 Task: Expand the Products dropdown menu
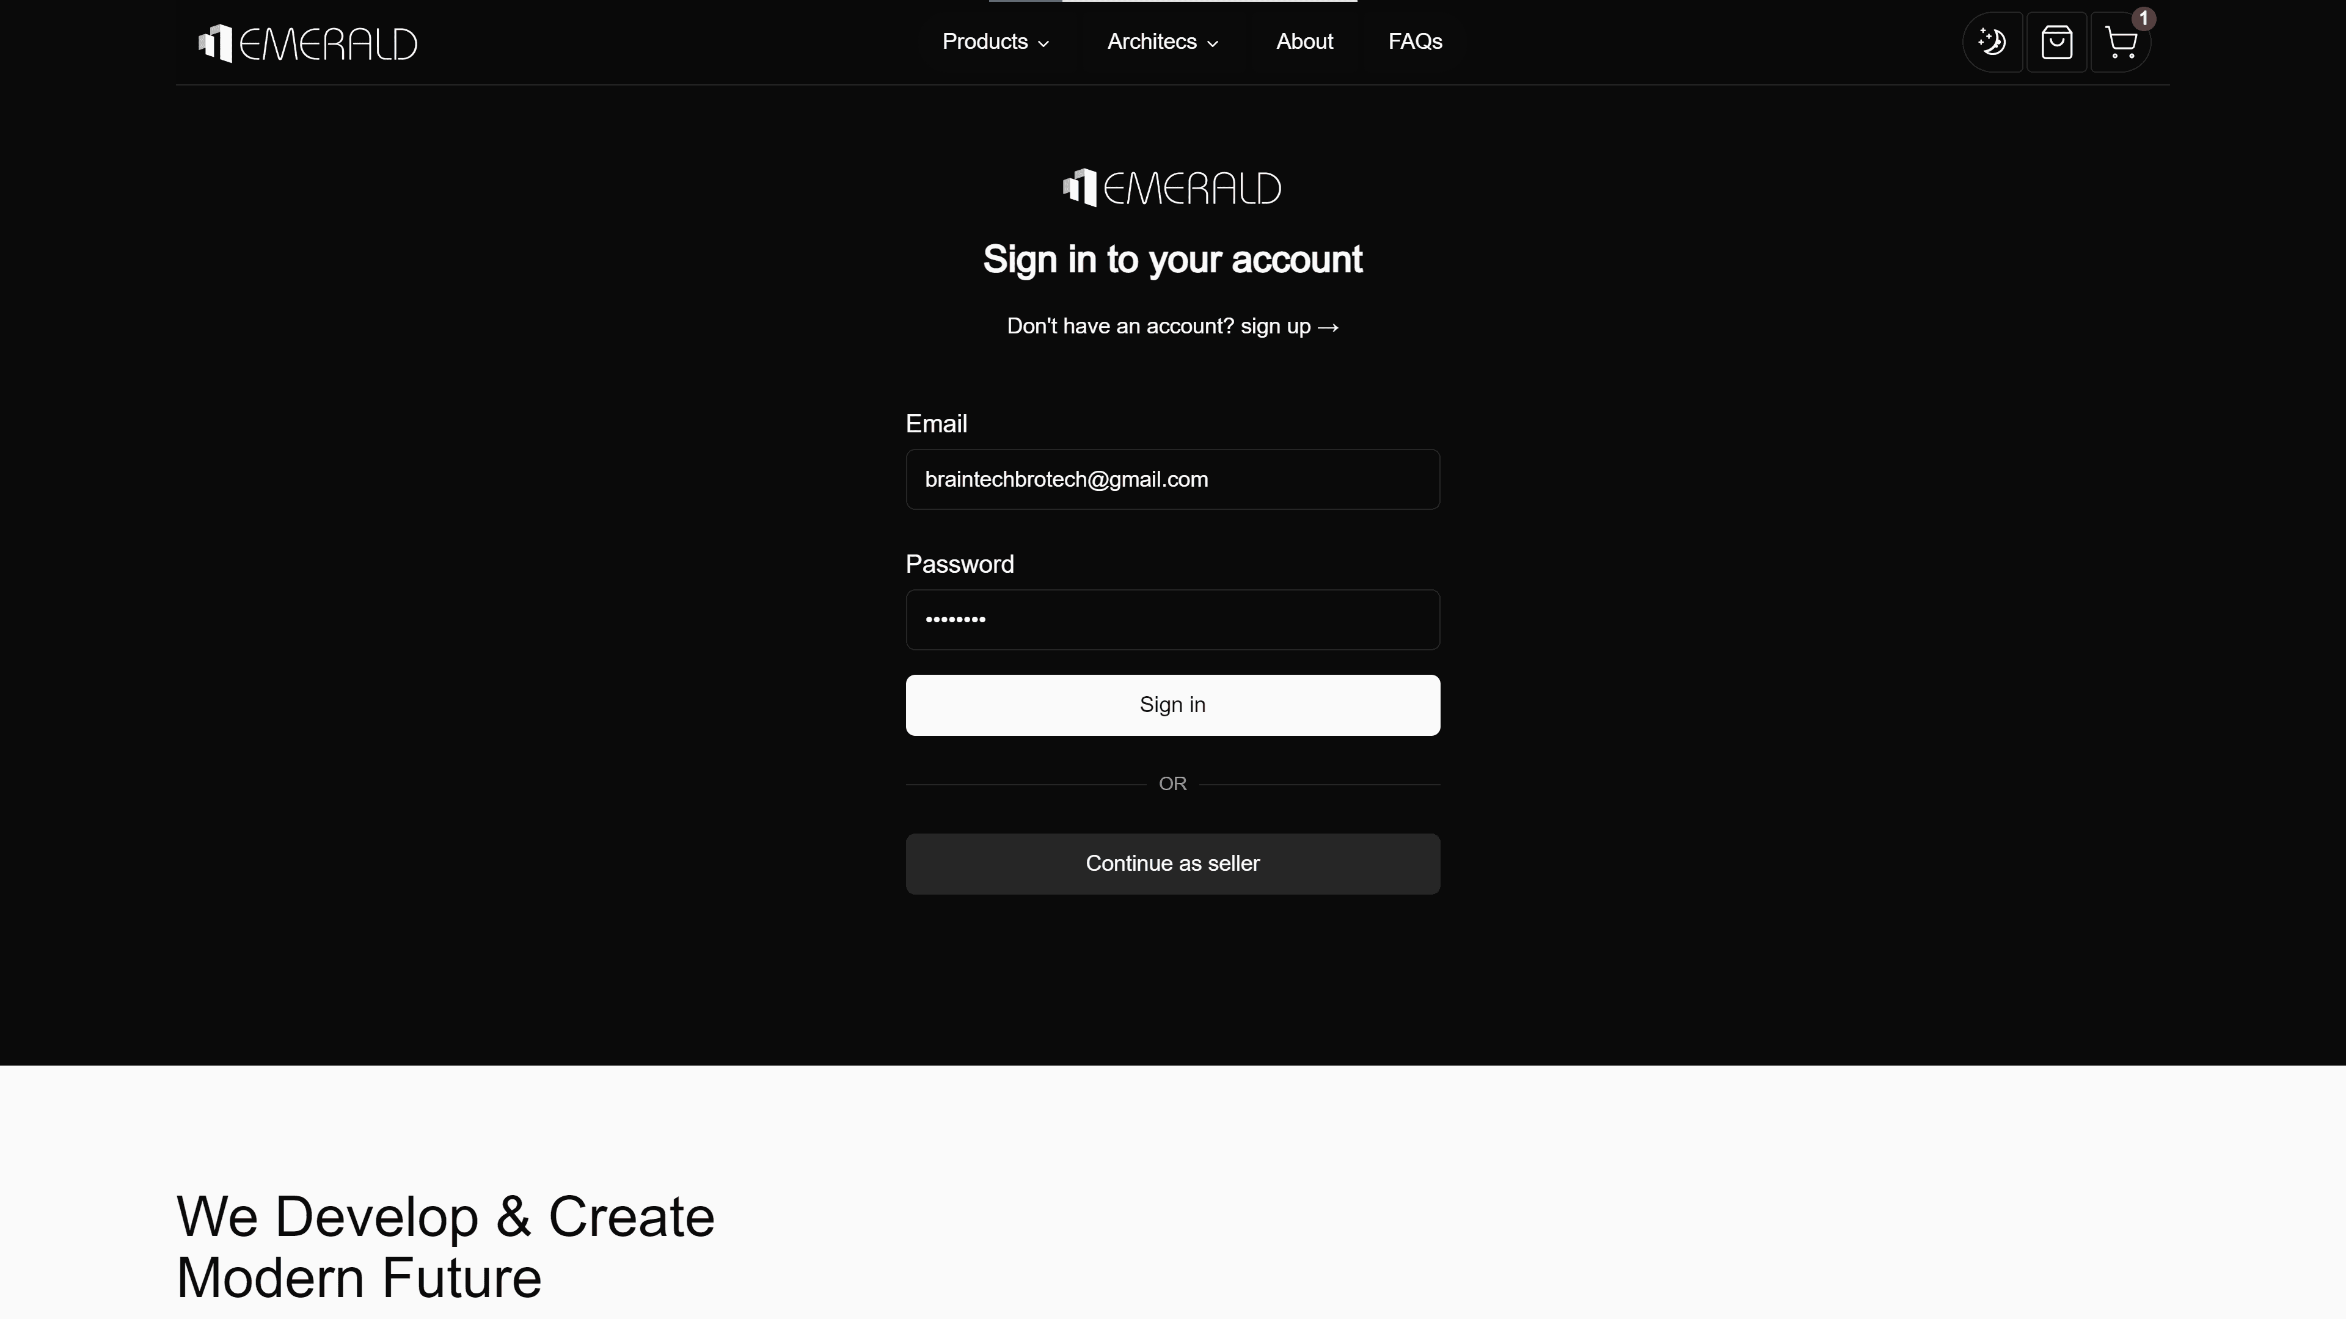tap(995, 42)
